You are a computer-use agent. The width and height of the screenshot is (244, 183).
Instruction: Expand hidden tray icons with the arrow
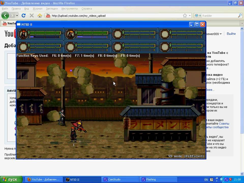222,179
